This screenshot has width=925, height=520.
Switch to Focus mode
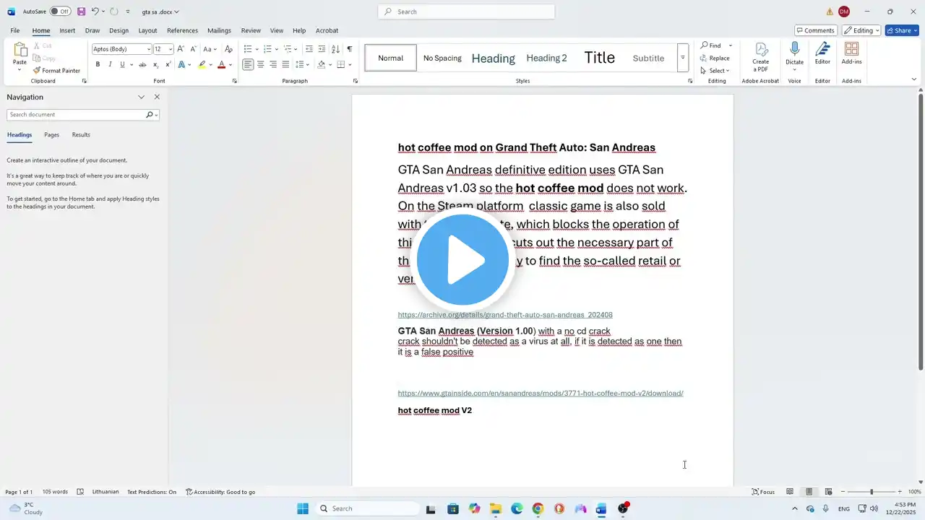click(763, 492)
